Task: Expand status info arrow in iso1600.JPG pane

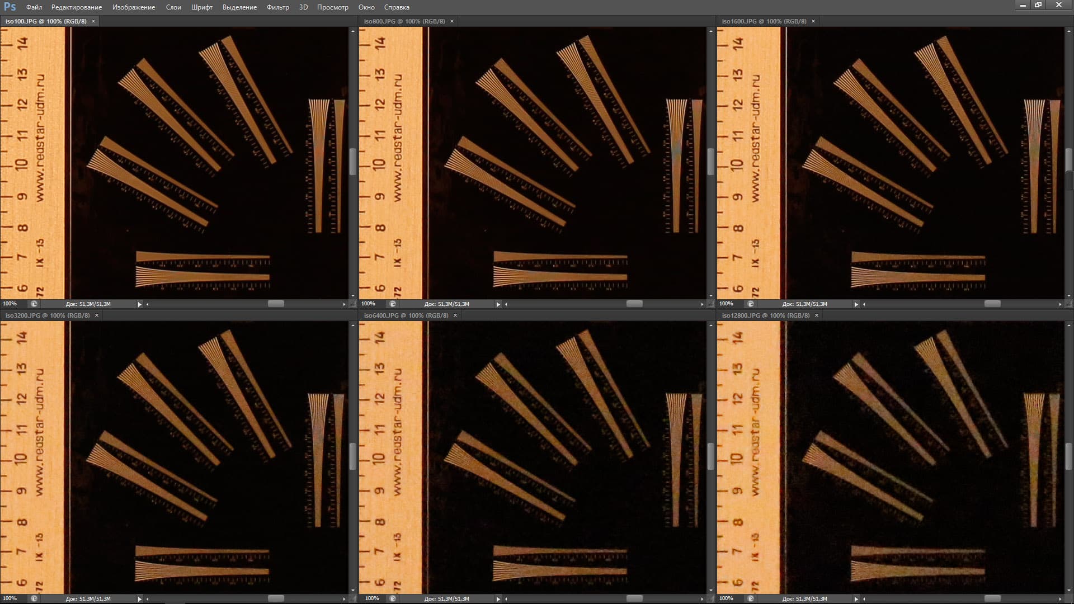Action: pyautogui.click(x=856, y=304)
